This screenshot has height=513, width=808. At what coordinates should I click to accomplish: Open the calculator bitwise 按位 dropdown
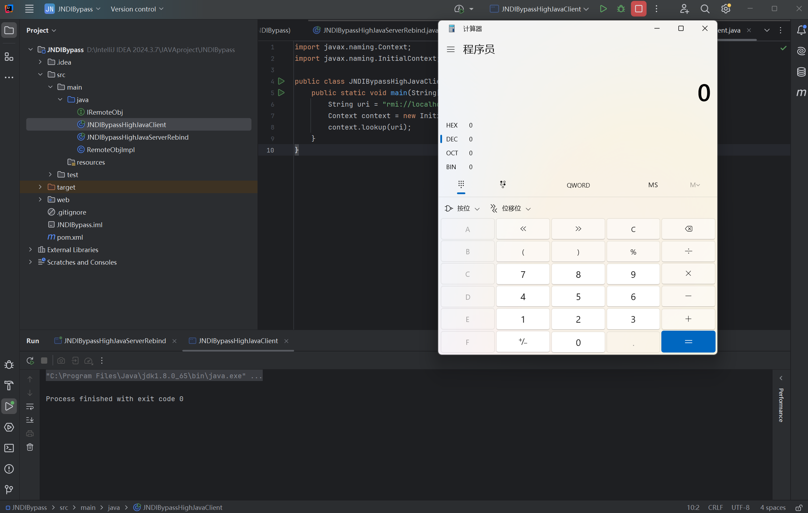coord(462,208)
